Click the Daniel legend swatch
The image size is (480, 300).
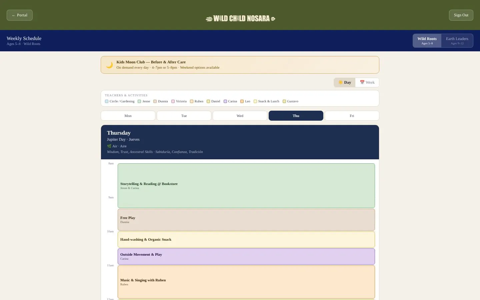click(x=208, y=101)
